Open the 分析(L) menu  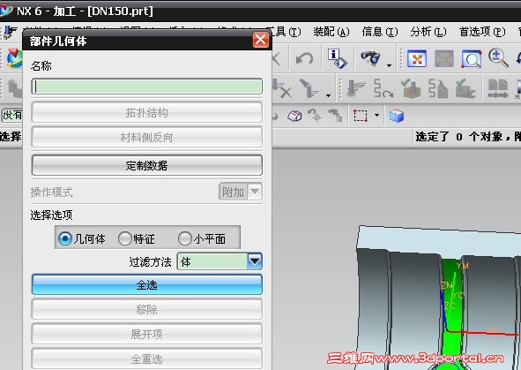[x=428, y=32]
